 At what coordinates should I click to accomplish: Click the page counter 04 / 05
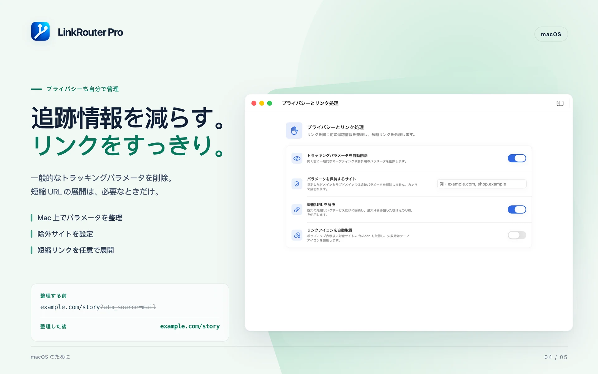[556, 357]
